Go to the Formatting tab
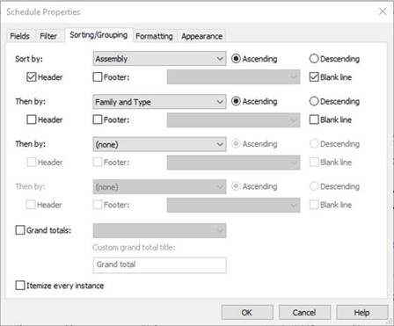 tap(154, 36)
